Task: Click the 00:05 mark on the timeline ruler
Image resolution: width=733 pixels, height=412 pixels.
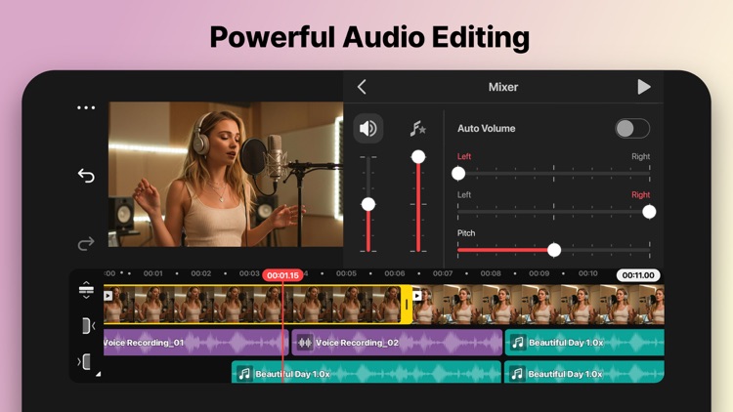Action: pos(346,273)
